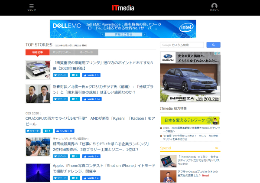Viewport: 260px width, 183px height.
Task: Click the ITmedia 総力特集 heading
Action: tap(173, 108)
